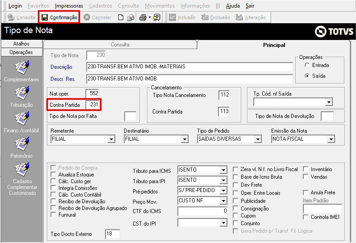Click the help search icon
This screenshot has width=356, height=243.
[157, 17]
